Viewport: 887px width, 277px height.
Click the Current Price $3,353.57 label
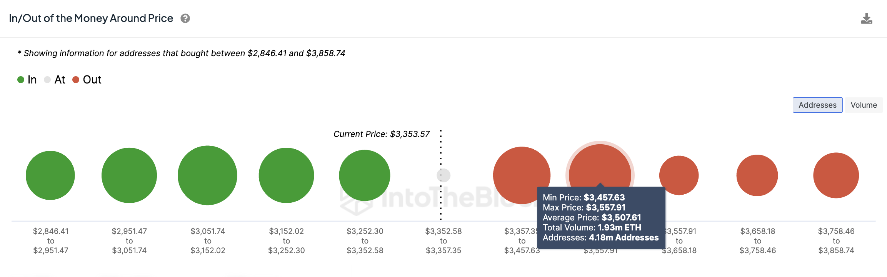pyautogui.click(x=382, y=134)
